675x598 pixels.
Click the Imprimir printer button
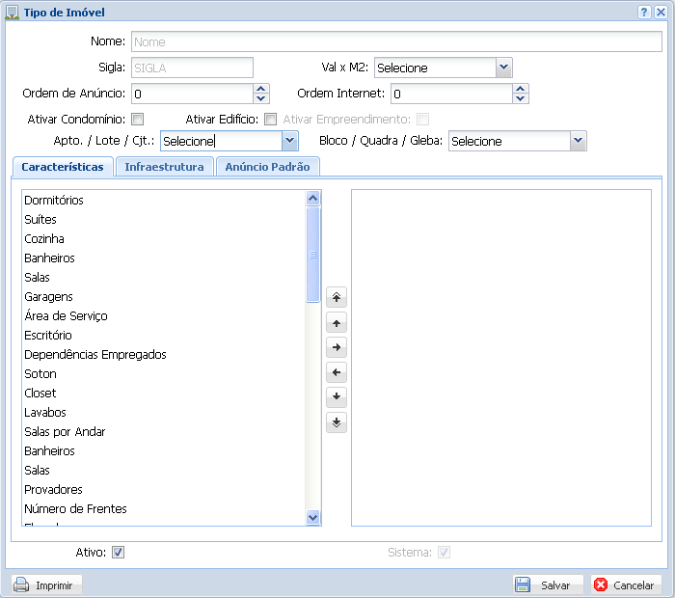tap(47, 584)
